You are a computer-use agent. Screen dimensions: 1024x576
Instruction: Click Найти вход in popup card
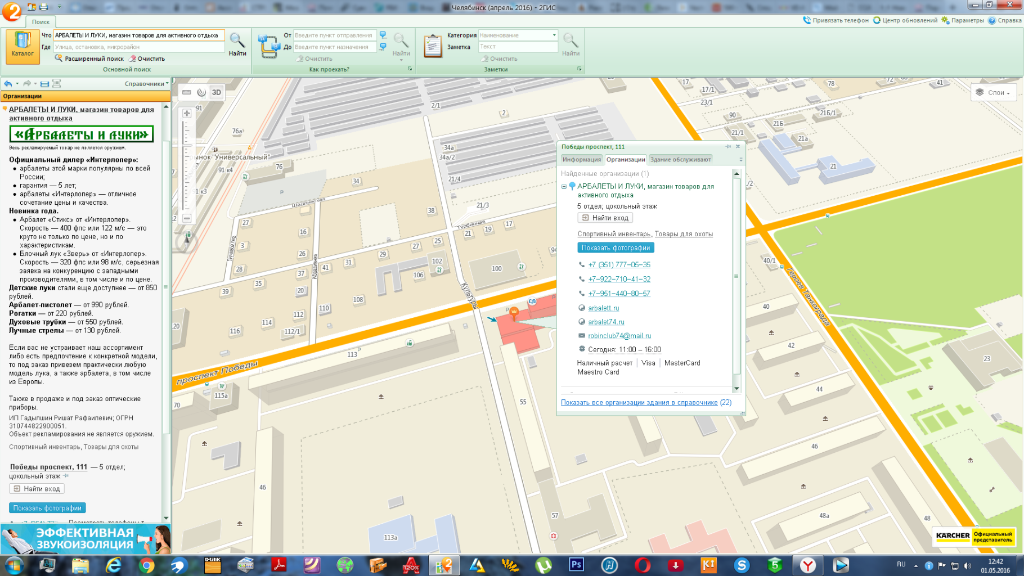click(605, 218)
